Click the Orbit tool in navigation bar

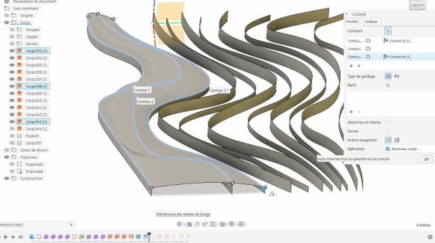click(x=180, y=224)
